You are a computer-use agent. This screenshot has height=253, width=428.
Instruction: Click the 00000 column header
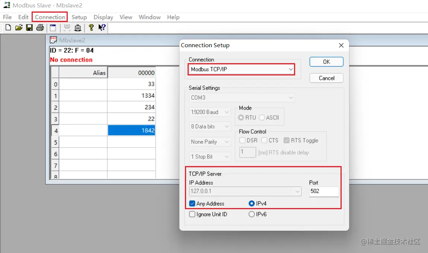132,73
